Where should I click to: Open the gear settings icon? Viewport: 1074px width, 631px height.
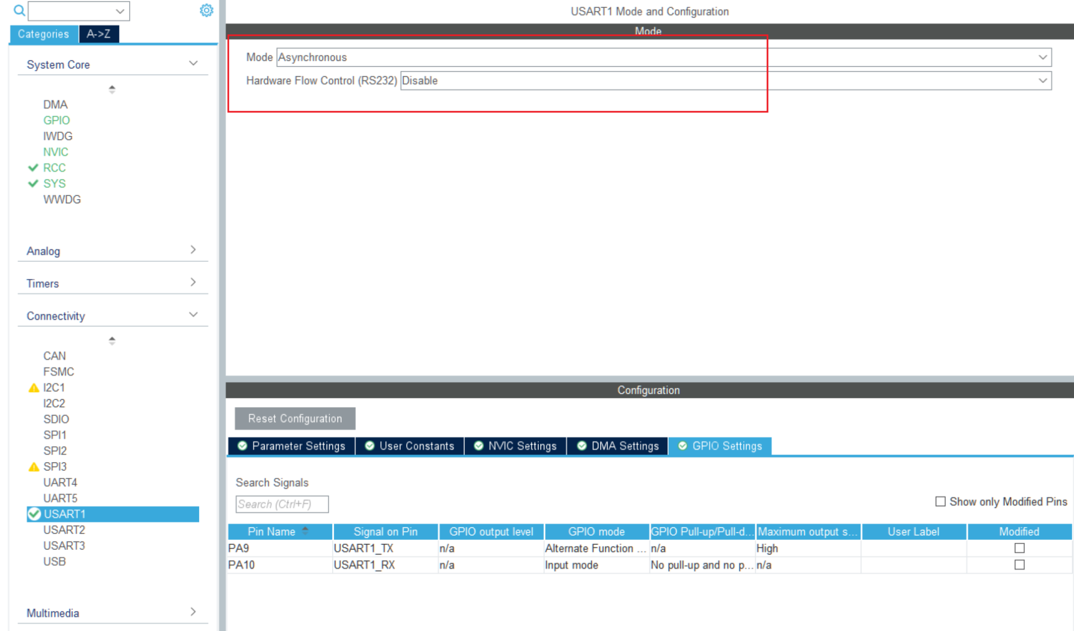coord(206,11)
